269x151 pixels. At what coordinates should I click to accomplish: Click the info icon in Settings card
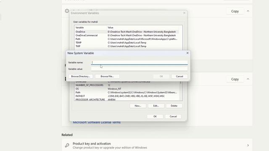[x=67, y=11]
